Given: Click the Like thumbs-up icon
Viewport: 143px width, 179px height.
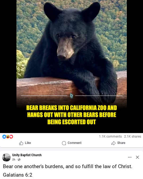Looking at the screenshot, I should coord(21,143).
